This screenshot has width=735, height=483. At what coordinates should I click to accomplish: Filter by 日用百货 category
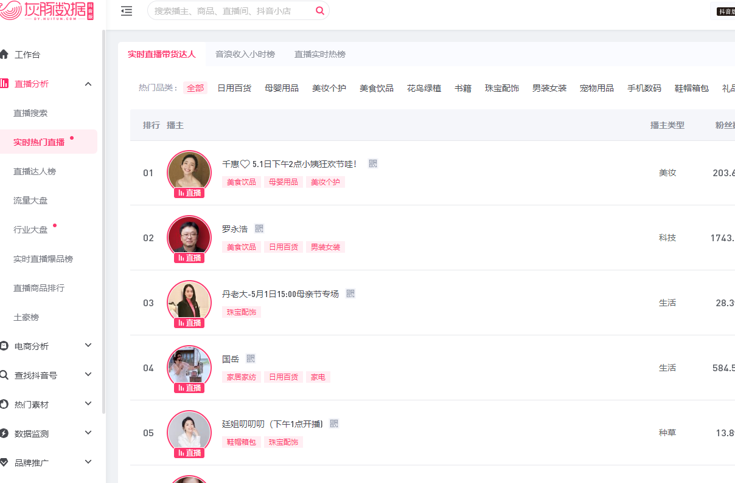pyautogui.click(x=234, y=88)
